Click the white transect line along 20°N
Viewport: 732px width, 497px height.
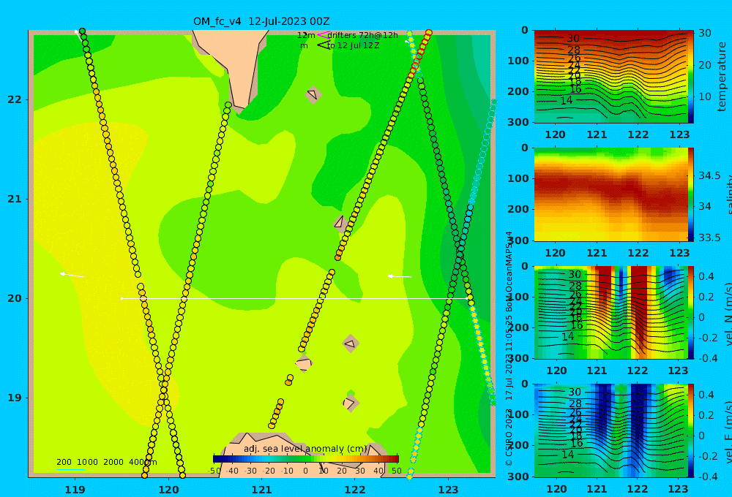(x=294, y=298)
